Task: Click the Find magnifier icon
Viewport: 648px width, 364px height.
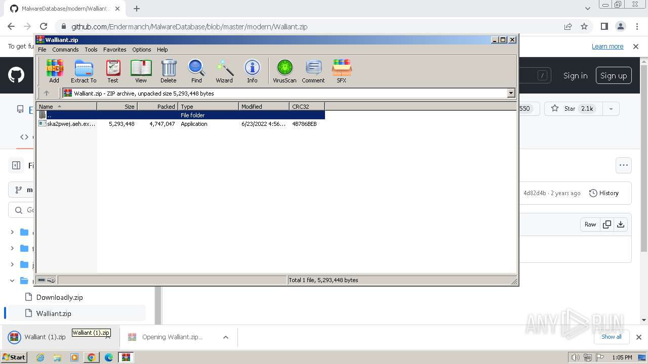Action: [196, 71]
